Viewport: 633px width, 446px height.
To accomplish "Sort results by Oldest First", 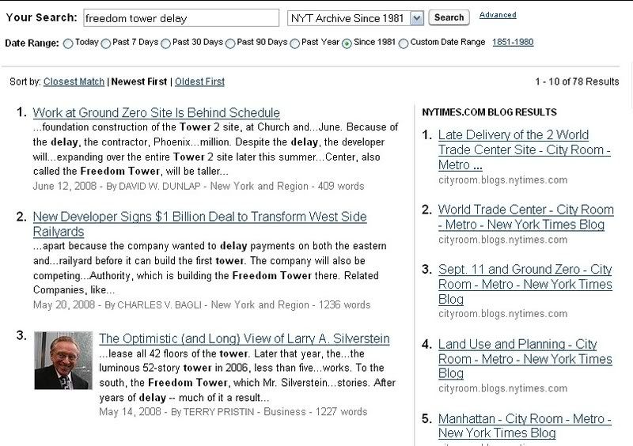I will (x=199, y=81).
